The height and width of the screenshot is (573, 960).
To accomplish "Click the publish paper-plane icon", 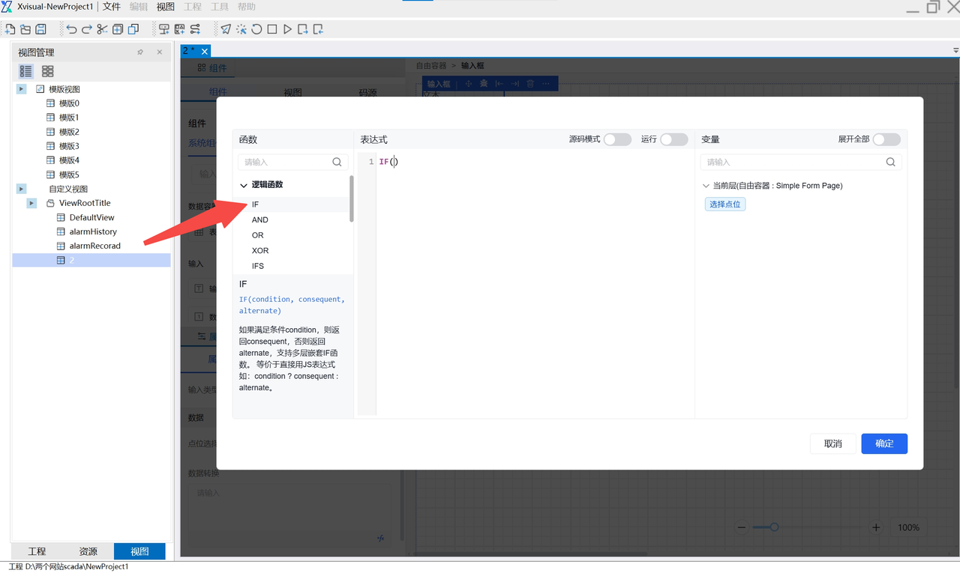I will click(226, 29).
